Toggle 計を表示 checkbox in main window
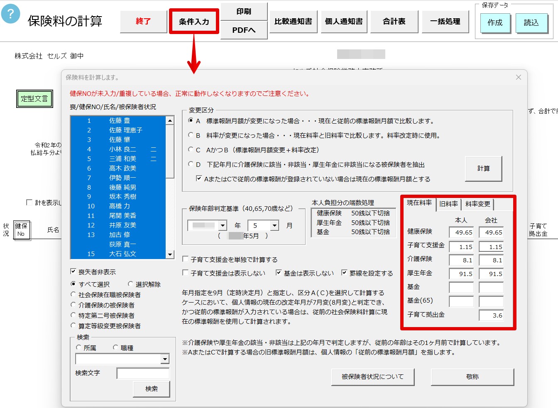 point(29,202)
